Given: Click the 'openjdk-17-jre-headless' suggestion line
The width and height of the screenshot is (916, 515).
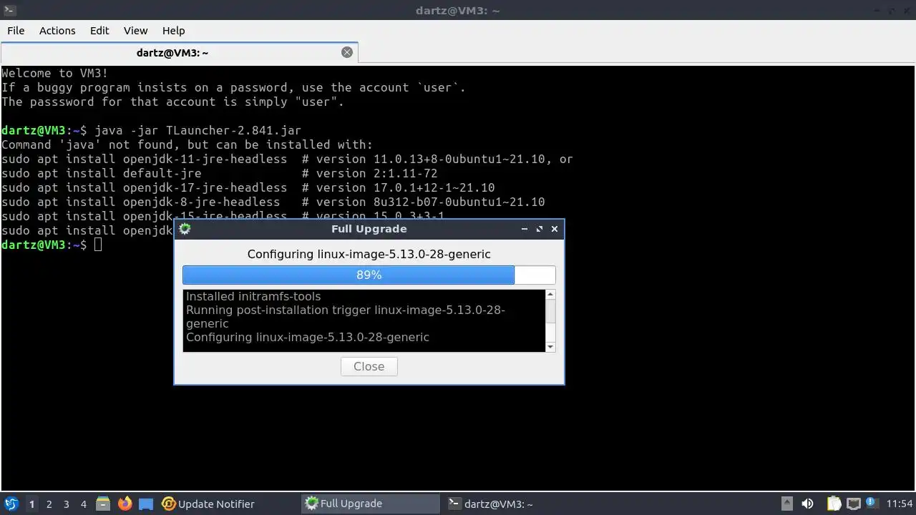Looking at the screenshot, I should [x=248, y=187].
